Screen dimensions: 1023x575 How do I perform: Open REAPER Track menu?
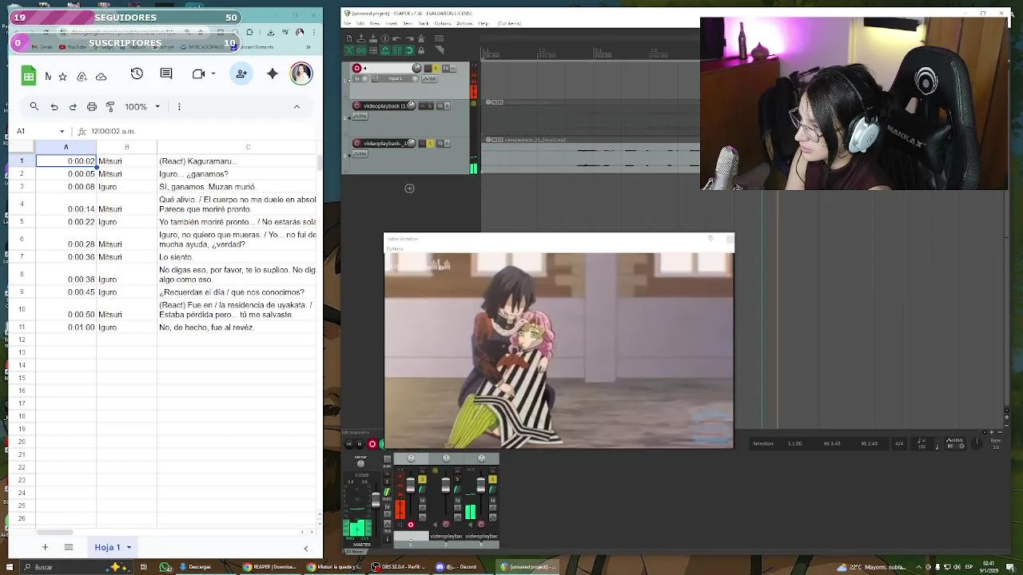tap(424, 23)
